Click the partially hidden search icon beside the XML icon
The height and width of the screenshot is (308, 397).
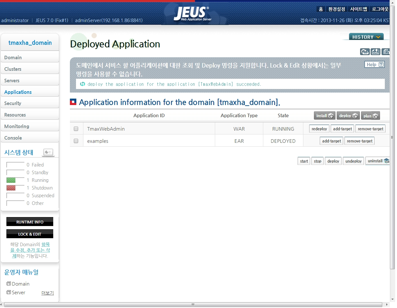[x=386, y=52]
